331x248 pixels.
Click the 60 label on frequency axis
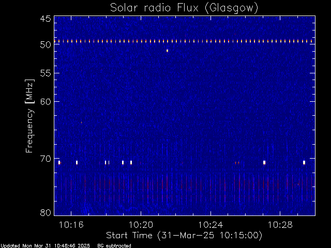[46, 101]
